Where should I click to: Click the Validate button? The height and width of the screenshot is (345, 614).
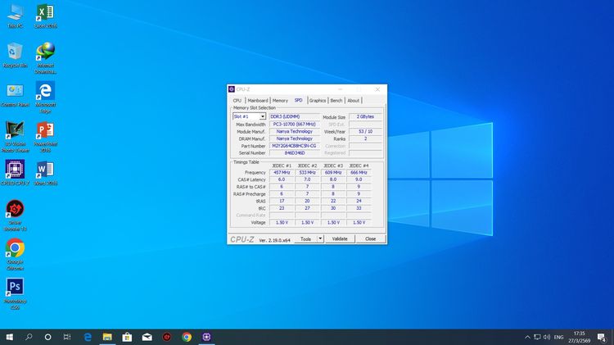(x=340, y=238)
